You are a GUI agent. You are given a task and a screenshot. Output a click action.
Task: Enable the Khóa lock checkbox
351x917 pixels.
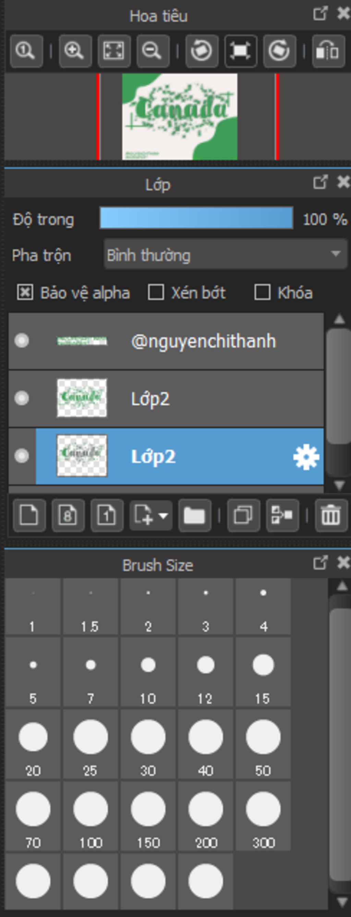(x=262, y=293)
